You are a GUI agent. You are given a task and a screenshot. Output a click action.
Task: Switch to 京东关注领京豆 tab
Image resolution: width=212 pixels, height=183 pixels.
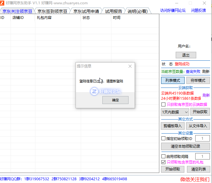(17, 11)
